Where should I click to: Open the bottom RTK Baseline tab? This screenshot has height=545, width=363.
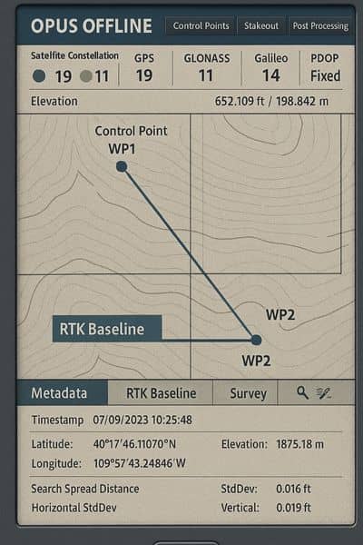[x=161, y=393]
